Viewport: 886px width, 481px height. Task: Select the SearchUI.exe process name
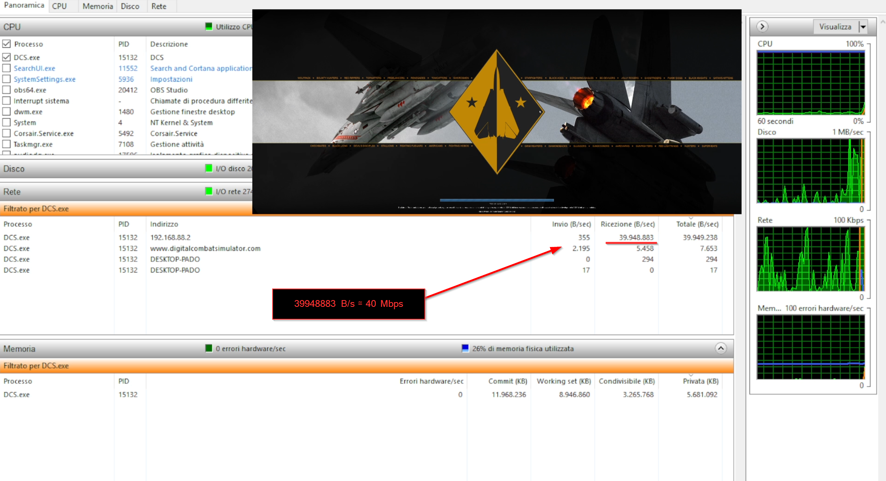coord(34,68)
